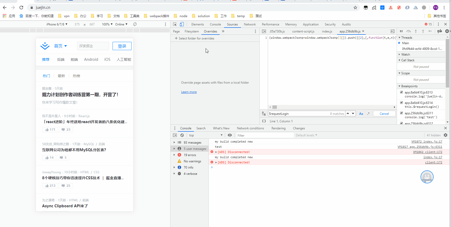Image resolution: width=451 pixels, height=227 pixels.
Task: Open Chrome apps shortcut in bookmarks bar
Action: click(9, 16)
